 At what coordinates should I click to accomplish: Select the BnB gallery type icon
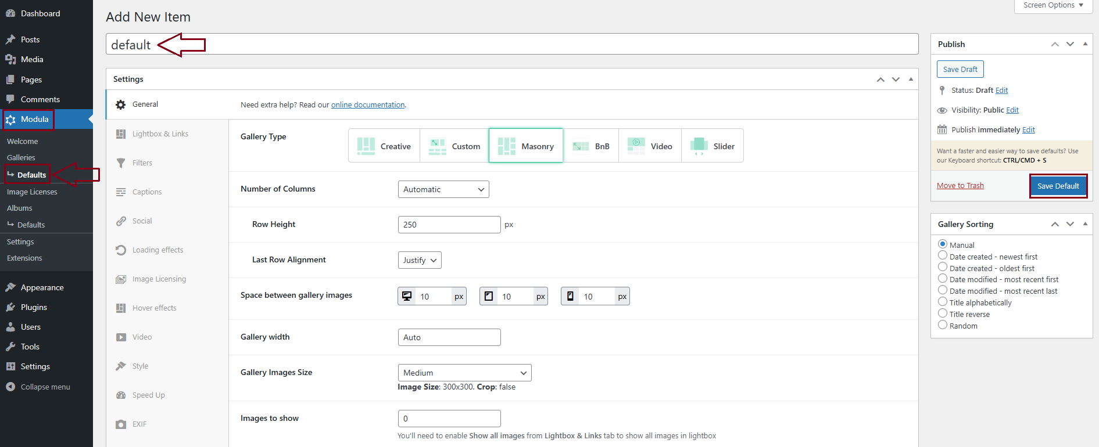(x=581, y=146)
